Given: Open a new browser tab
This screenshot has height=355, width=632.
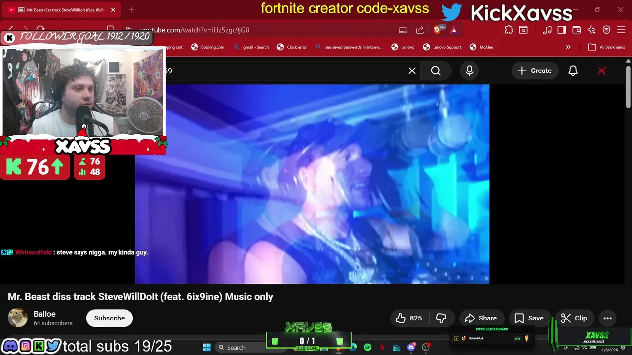Looking at the screenshot, I should point(131,10).
